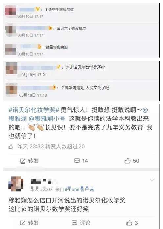Repost the 诺贝尔化妆学奖 post via 转发 icon
This screenshot has width=163, height=229.
click(29, 161)
